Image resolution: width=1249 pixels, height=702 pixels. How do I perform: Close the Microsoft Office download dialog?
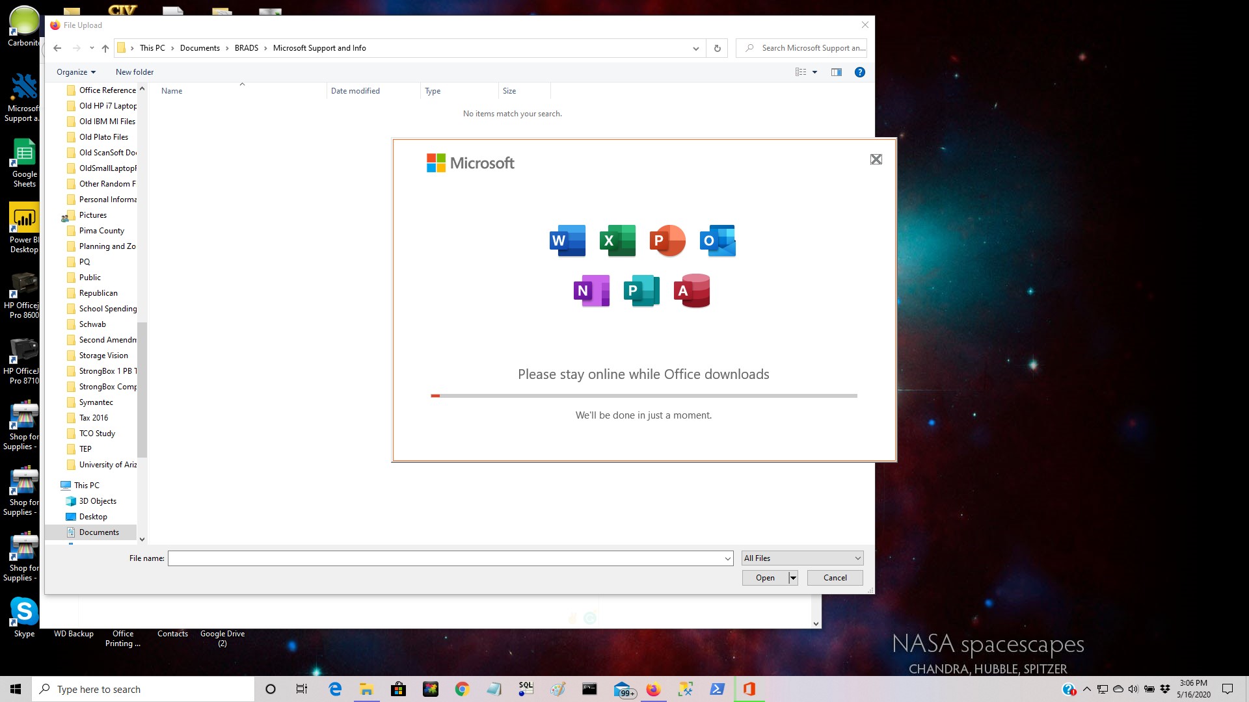point(876,159)
